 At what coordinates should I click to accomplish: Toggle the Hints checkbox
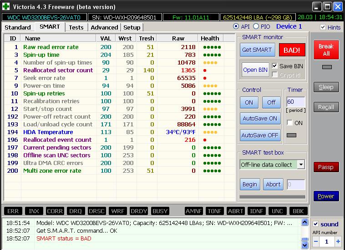(x=323, y=27)
